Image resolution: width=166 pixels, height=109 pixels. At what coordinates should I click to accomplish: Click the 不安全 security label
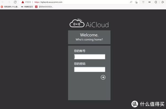[x=28, y=2]
